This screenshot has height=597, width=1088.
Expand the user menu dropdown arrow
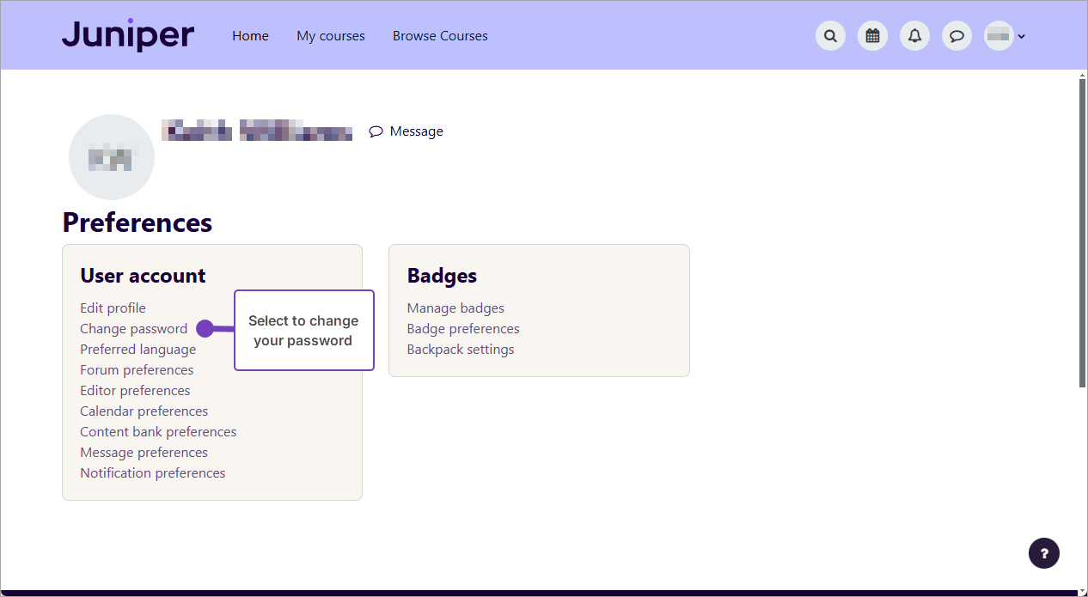[1022, 37]
